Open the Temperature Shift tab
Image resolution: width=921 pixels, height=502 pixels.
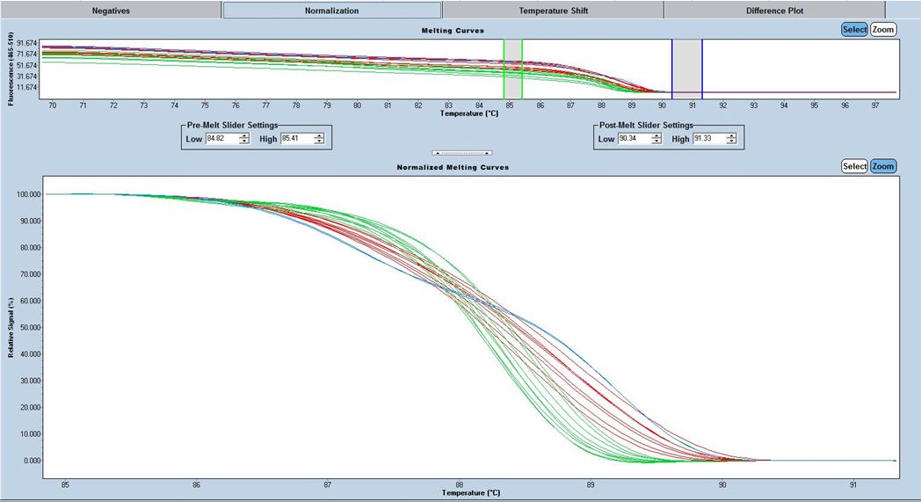[x=553, y=11]
